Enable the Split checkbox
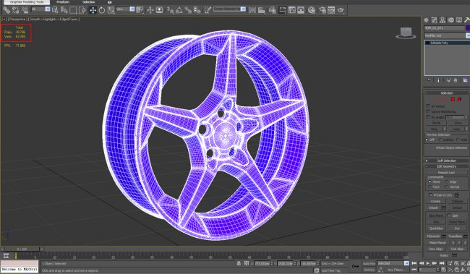This screenshot has width=470, height=274. 449,215
